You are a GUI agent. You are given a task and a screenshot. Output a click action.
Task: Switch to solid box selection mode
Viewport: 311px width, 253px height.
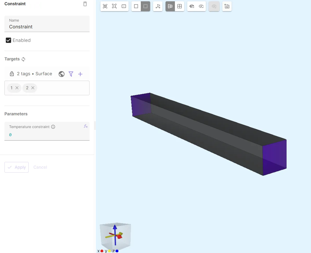pos(136,7)
